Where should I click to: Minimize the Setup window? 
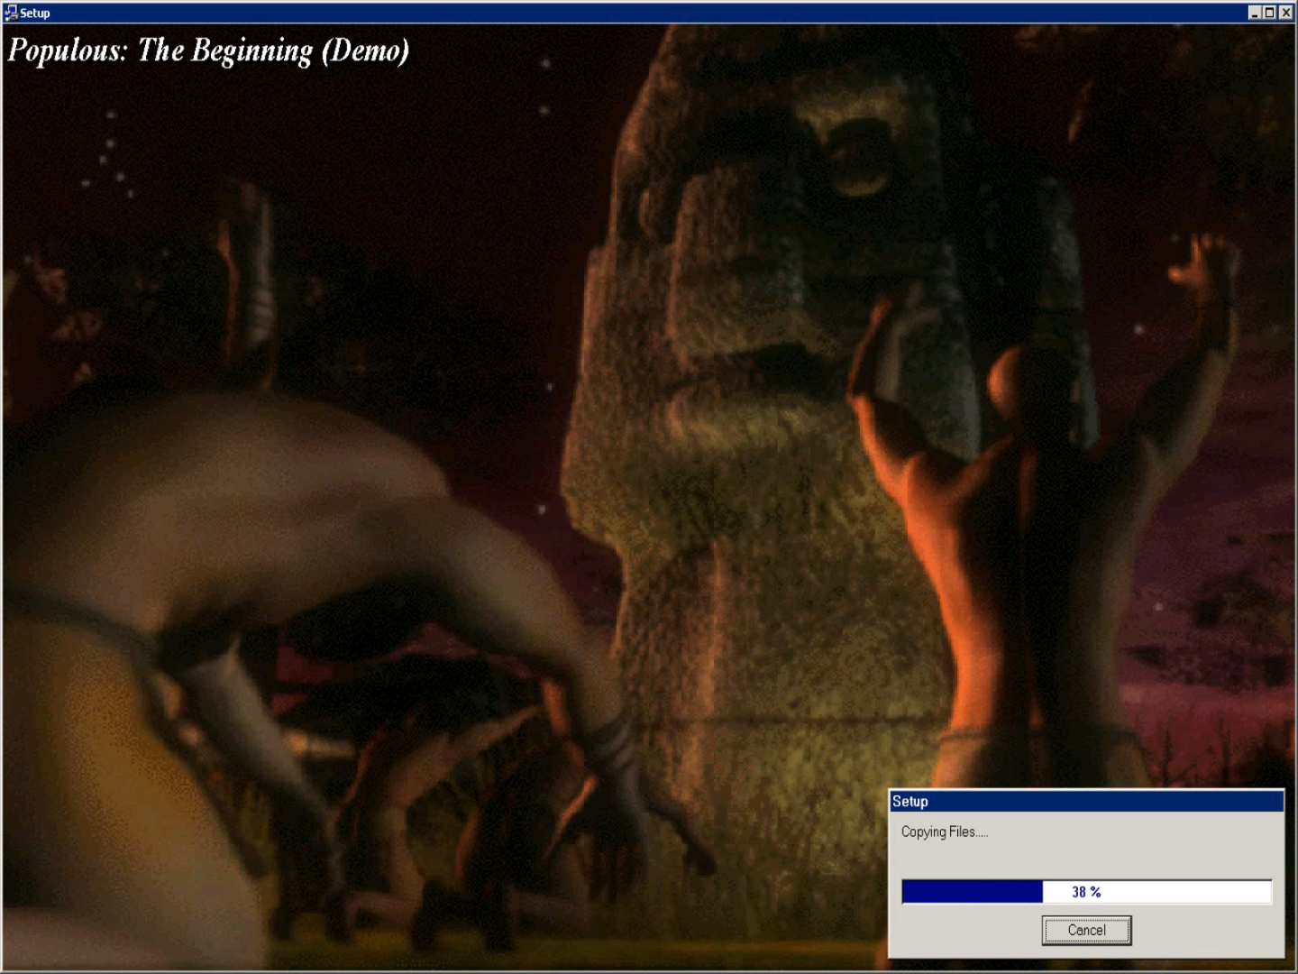(1255, 13)
